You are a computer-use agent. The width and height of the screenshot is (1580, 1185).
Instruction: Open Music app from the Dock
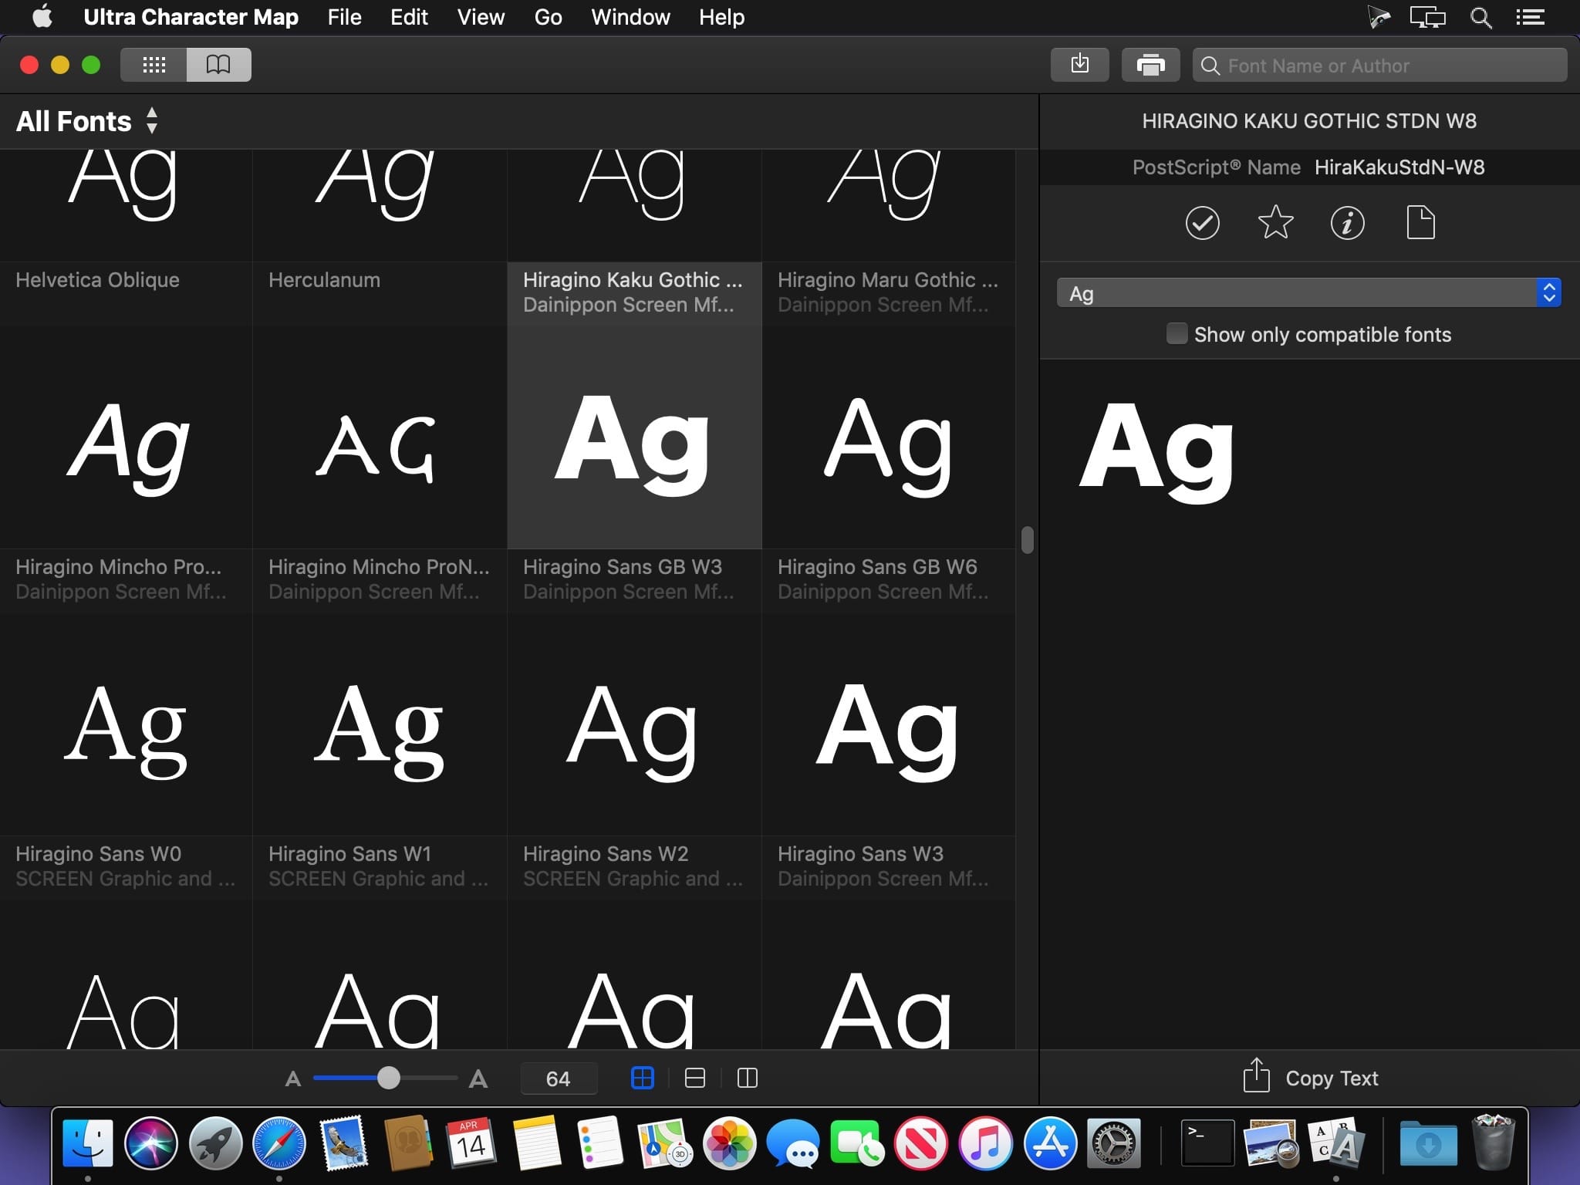click(985, 1143)
